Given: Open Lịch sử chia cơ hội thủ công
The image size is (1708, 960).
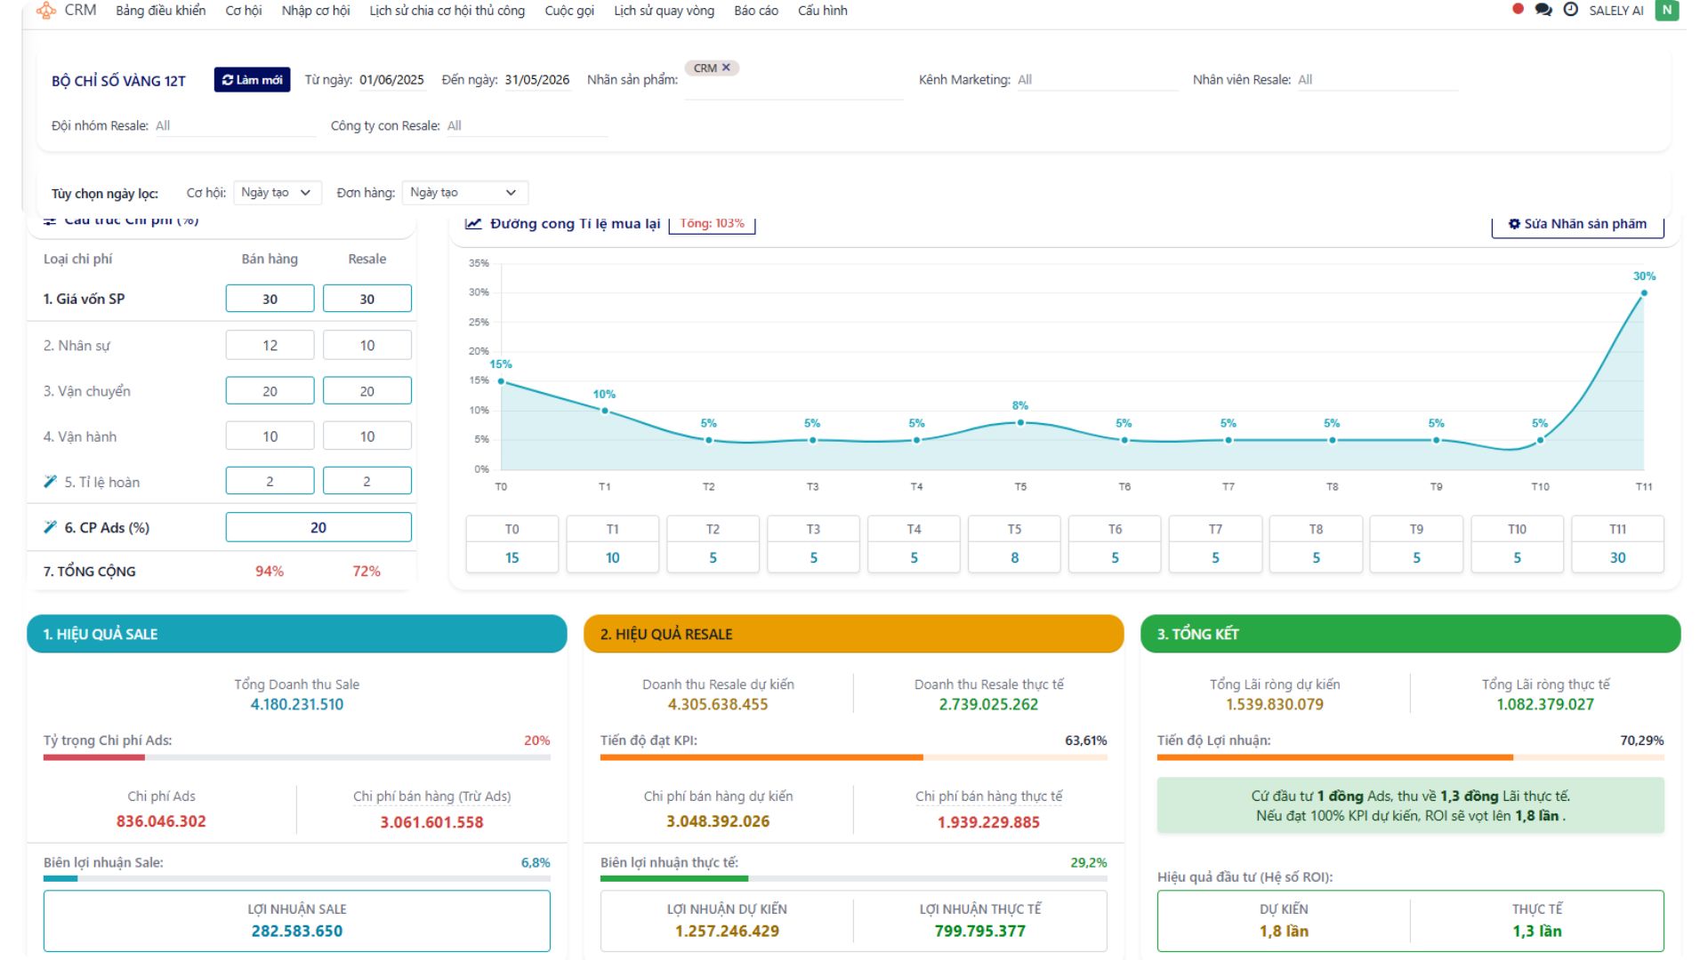Looking at the screenshot, I should (x=447, y=11).
